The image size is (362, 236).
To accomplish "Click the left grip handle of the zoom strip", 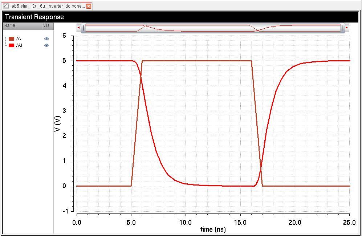I will coord(83,28).
